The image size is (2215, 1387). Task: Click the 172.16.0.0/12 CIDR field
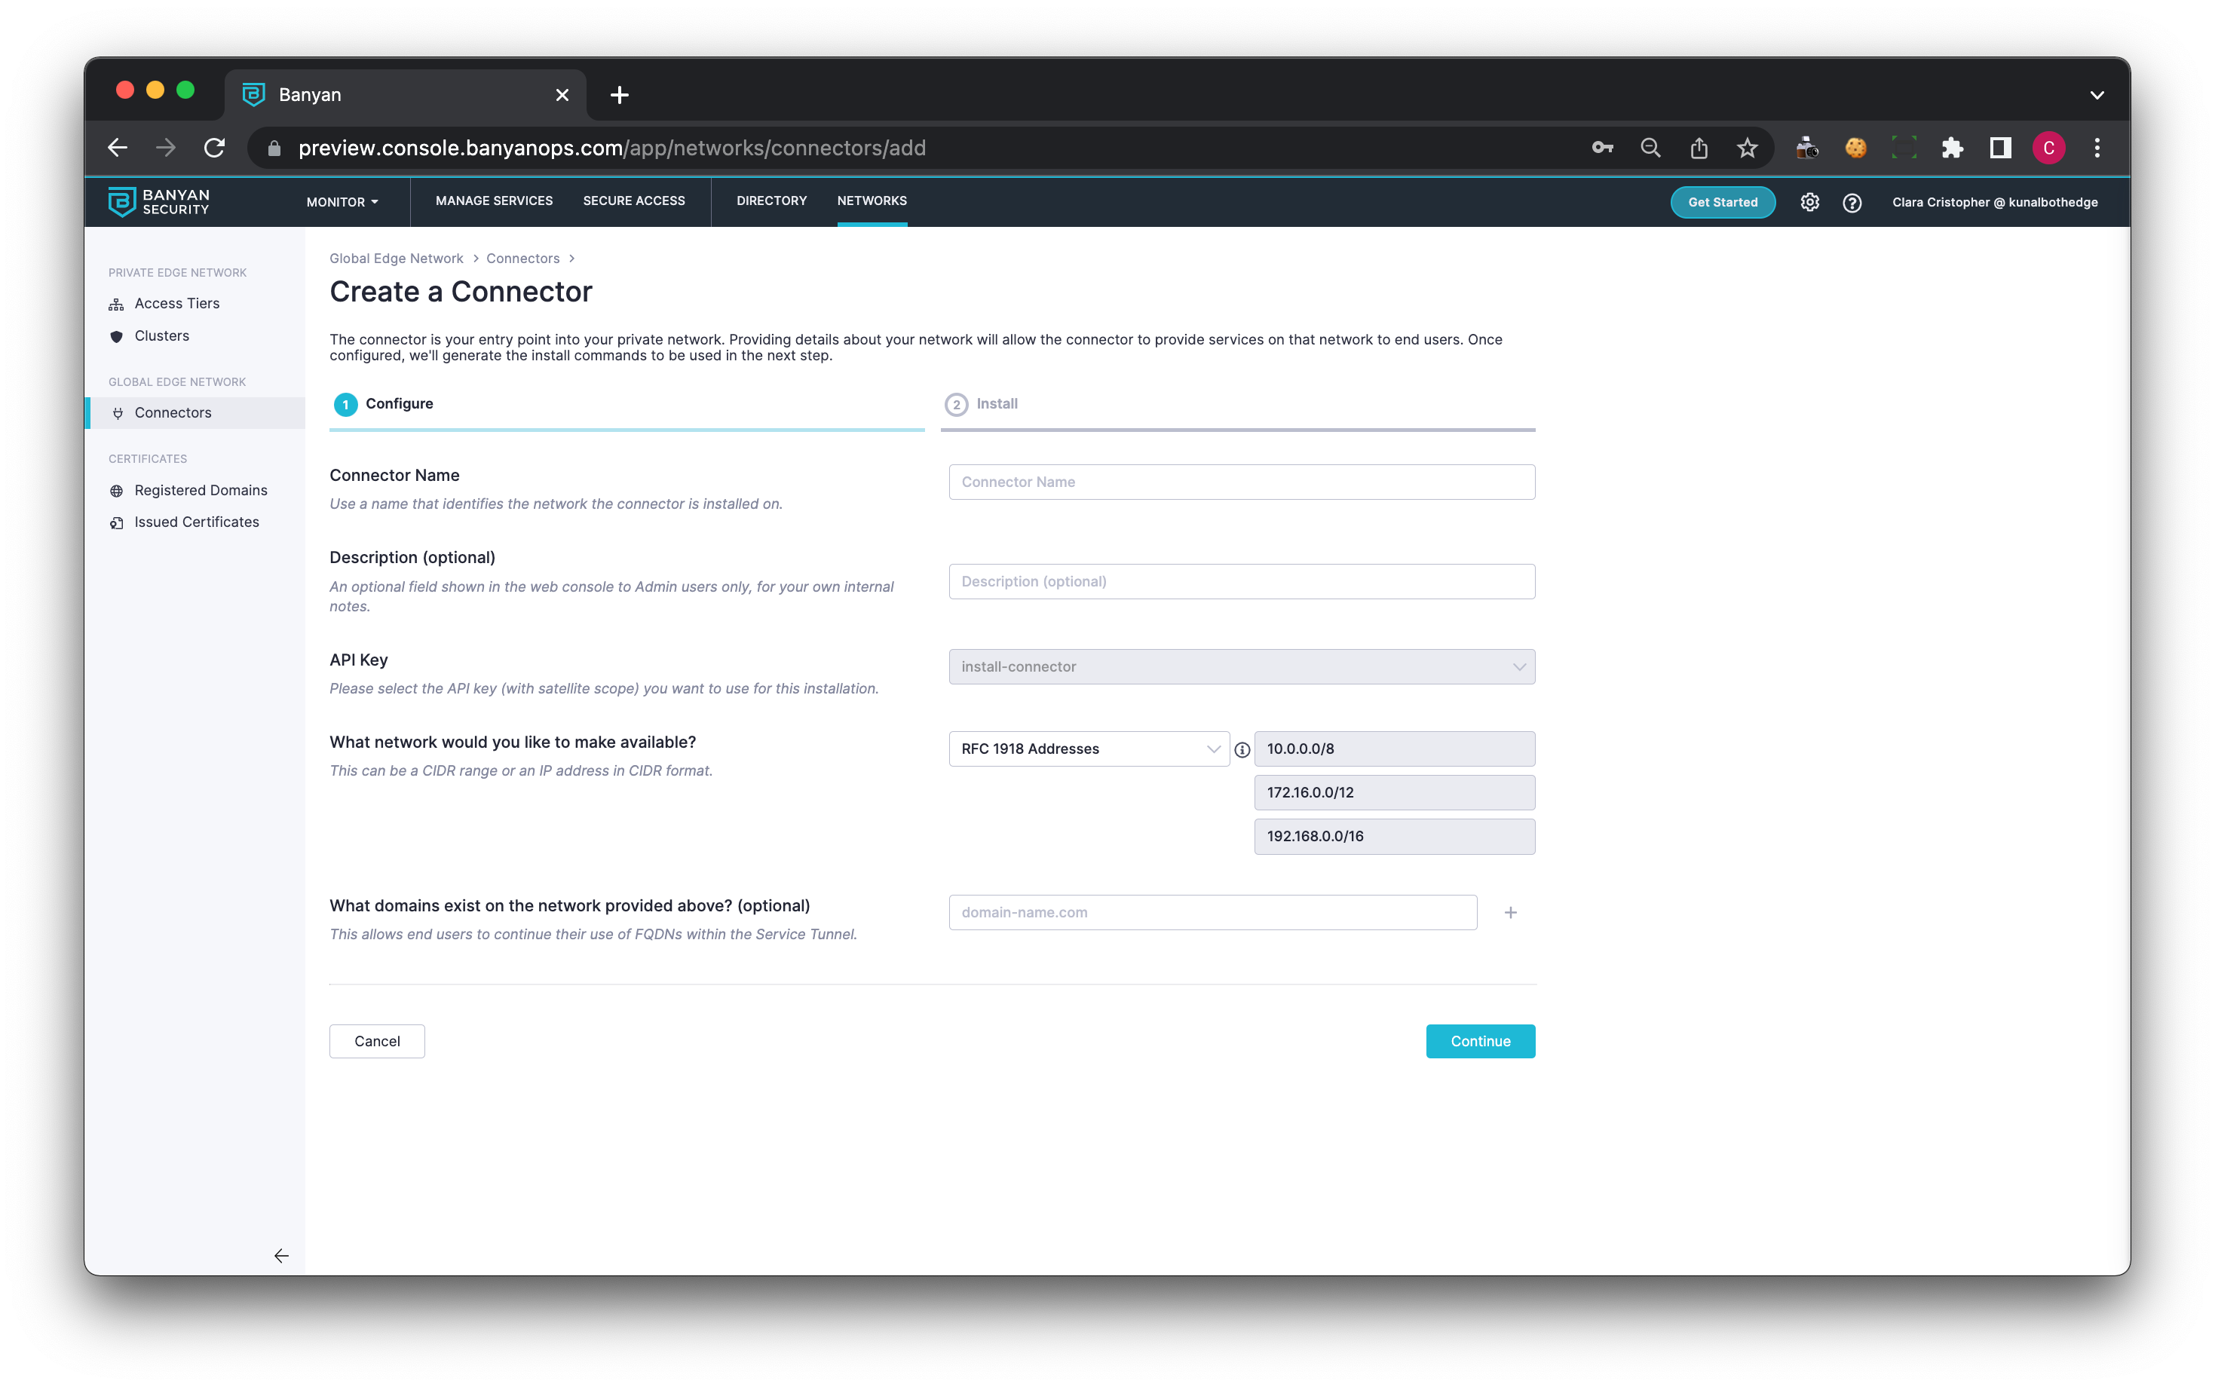(x=1394, y=792)
